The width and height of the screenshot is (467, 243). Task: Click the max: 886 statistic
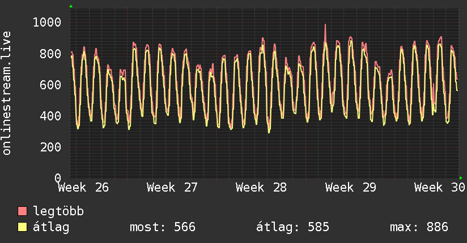click(x=419, y=227)
